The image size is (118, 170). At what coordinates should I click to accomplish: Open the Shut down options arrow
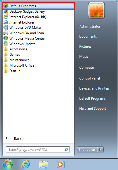[x=100, y=150]
